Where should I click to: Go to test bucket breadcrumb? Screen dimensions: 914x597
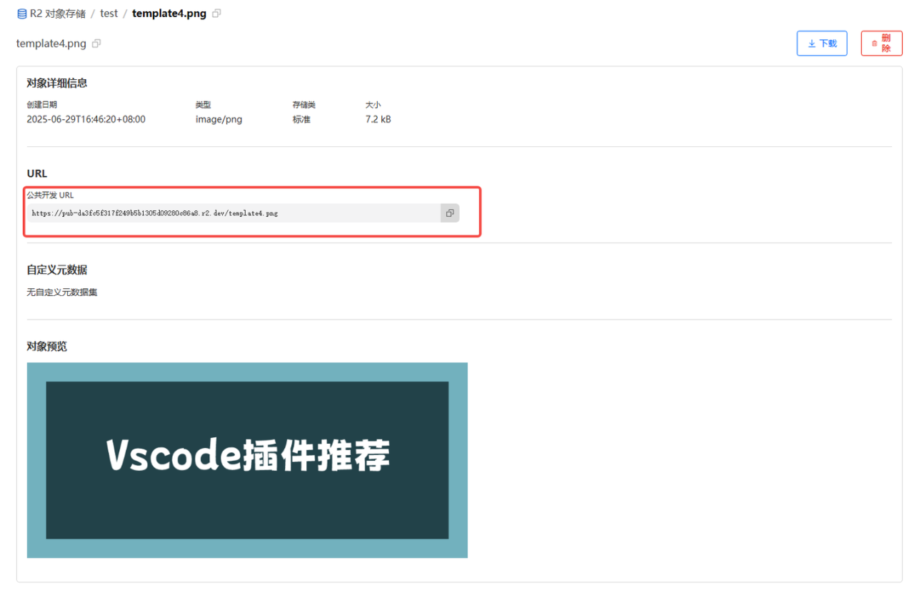(x=109, y=14)
